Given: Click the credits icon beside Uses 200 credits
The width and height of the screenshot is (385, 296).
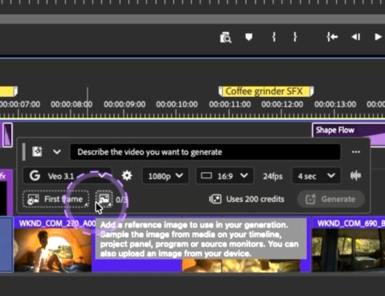Looking at the screenshot, I should click(x=215, y=199).
